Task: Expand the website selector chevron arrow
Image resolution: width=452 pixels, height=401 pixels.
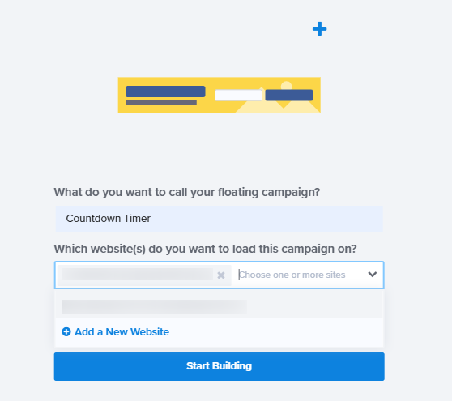Action: point(372,275)
